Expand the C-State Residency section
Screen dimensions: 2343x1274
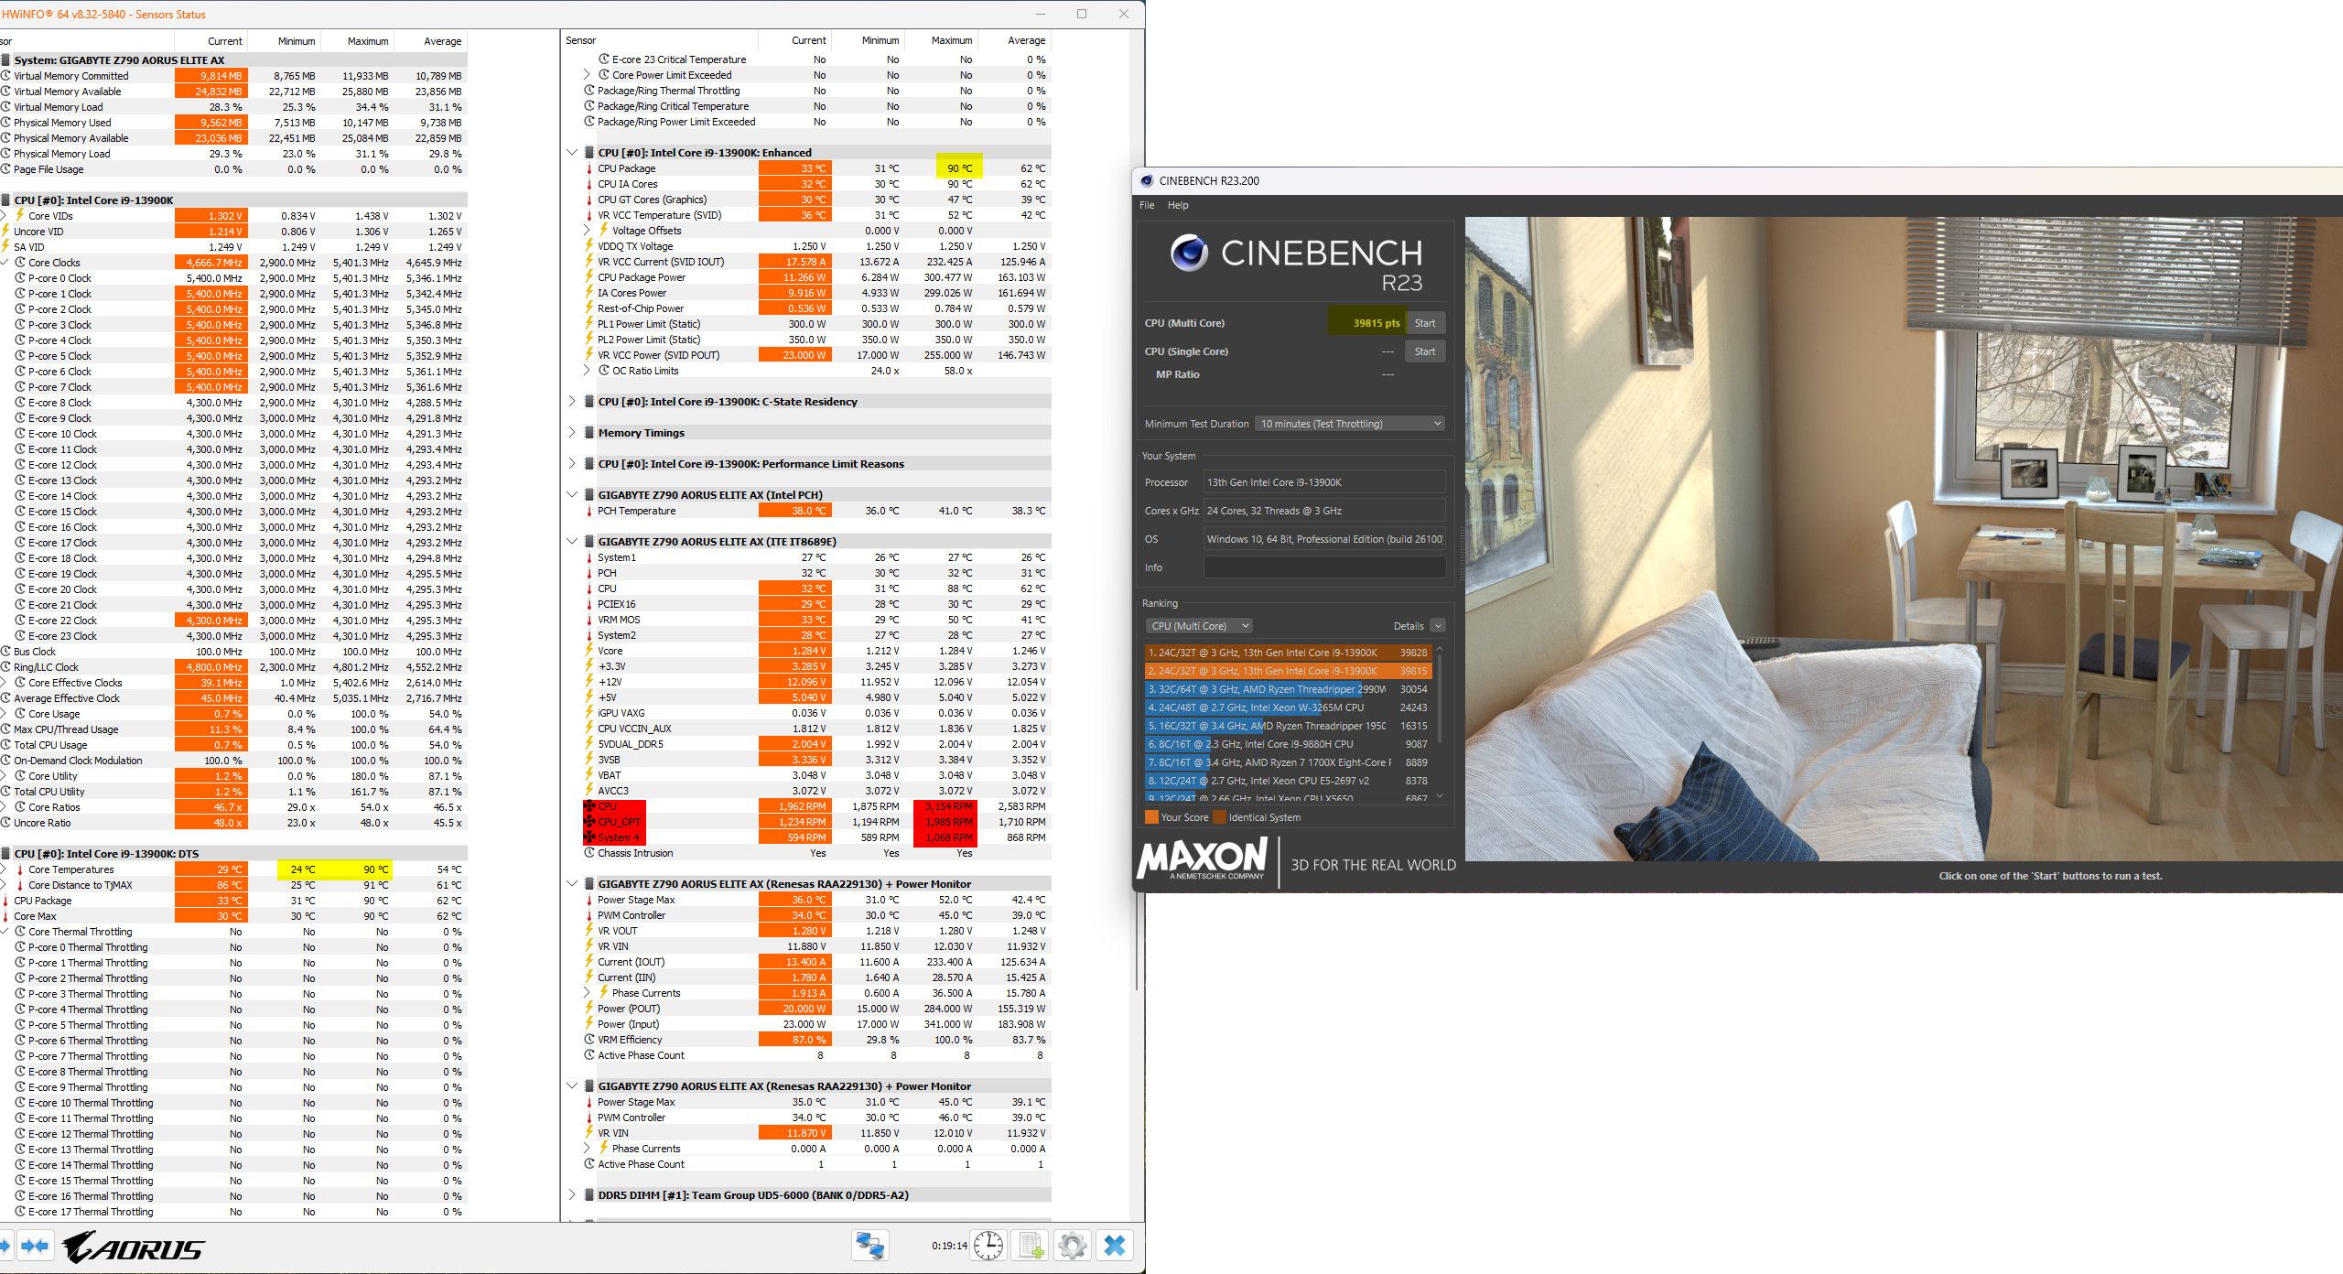pos(572,401)
